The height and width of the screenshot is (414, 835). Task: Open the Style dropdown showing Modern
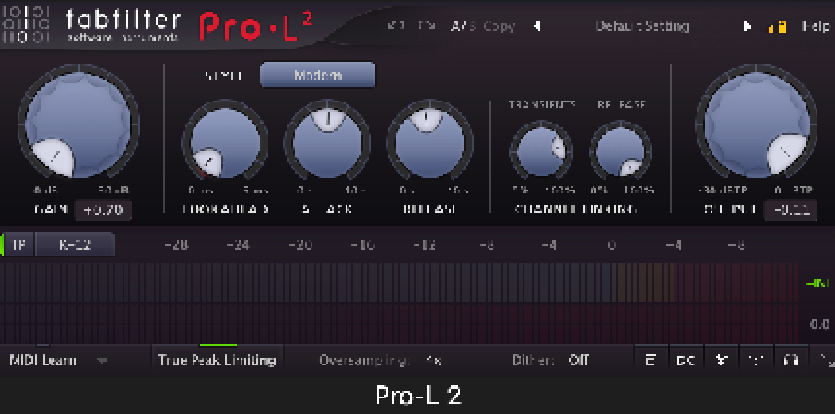pyautogui.click(x=318, y=75)
